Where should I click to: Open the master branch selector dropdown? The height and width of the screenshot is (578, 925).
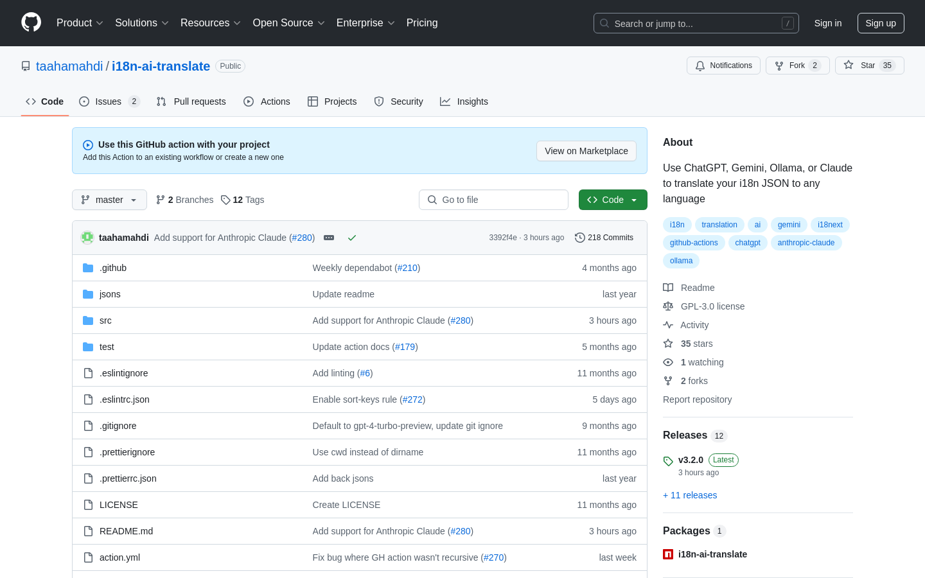109,200
